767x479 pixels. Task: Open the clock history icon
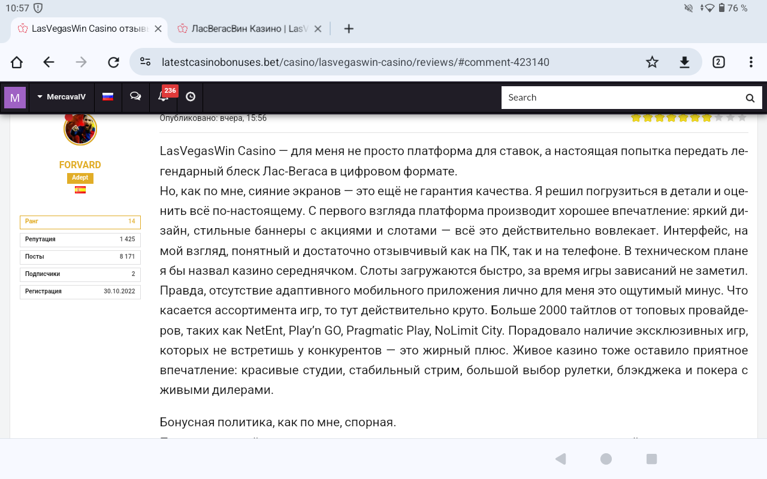(191, 97)
